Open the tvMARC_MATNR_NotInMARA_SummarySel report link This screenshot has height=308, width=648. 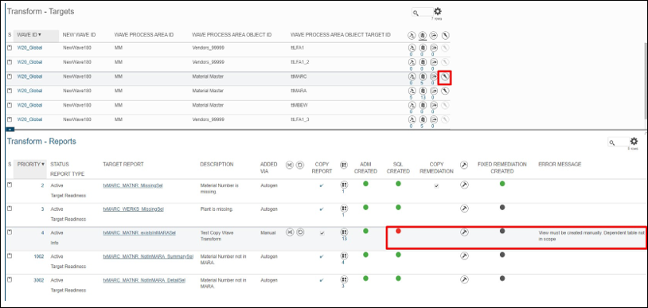click(x=148, y=256)
